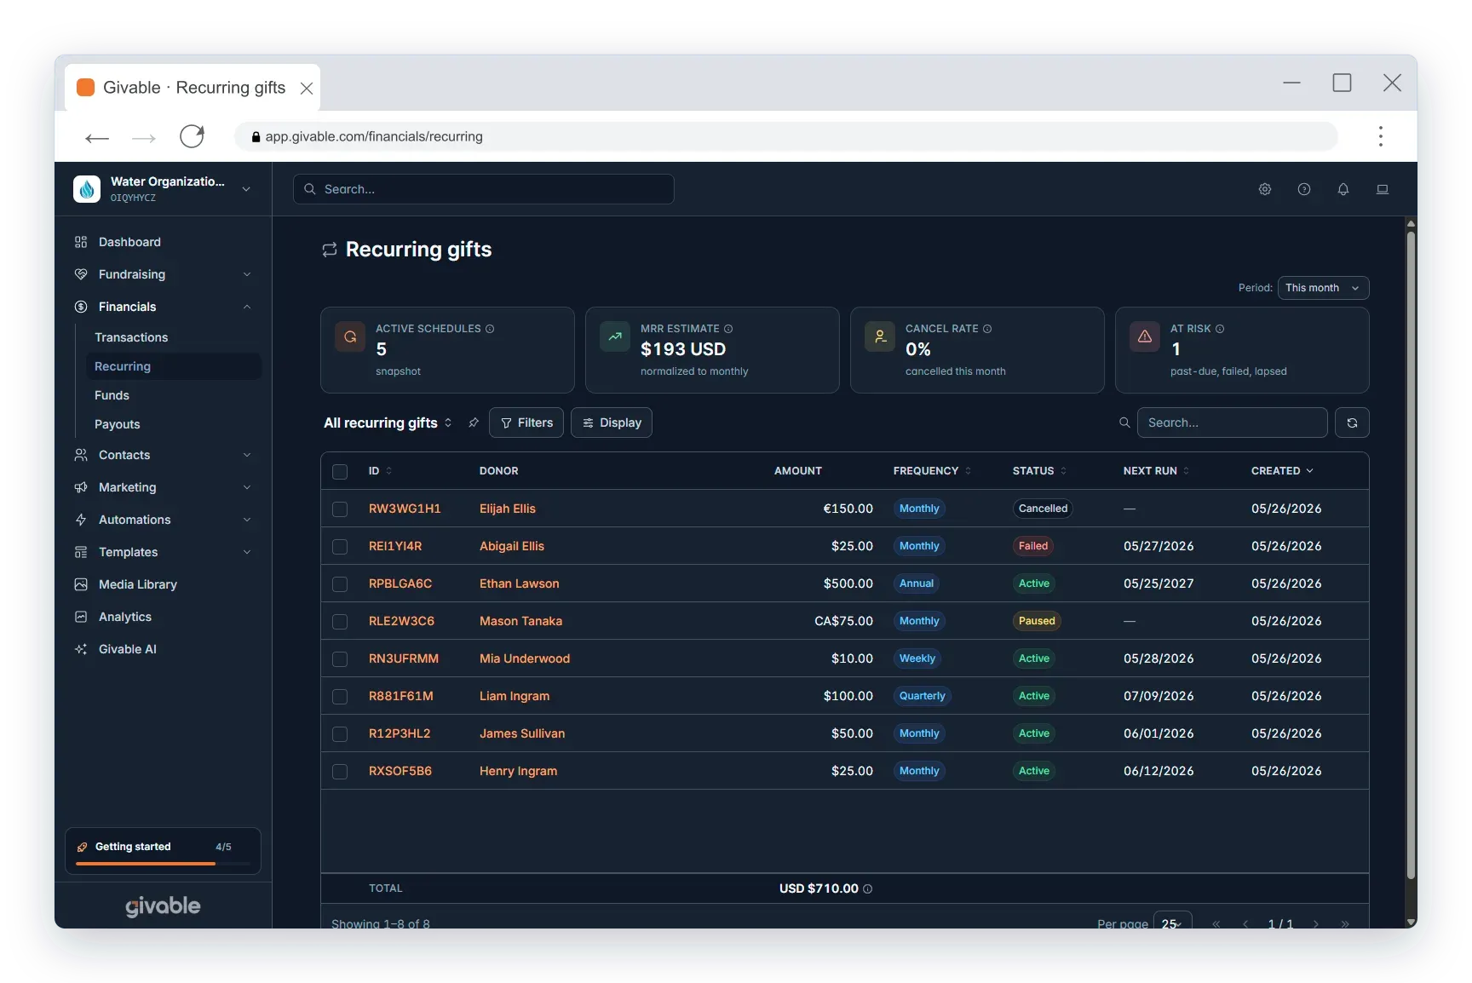Click the Filters button
This screenshot has width=1472, height=983.
click(526, 423)
